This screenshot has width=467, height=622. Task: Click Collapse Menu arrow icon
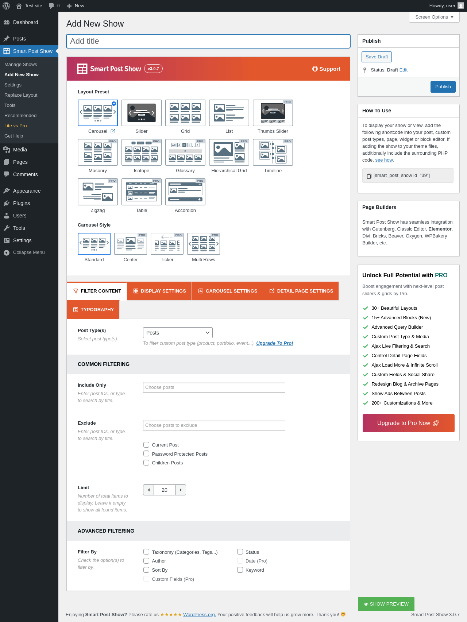click(x=7, y=252)
